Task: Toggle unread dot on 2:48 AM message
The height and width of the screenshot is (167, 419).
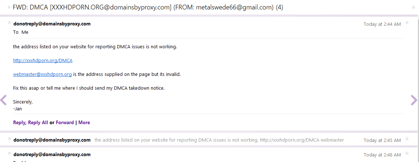Action: 9,153
